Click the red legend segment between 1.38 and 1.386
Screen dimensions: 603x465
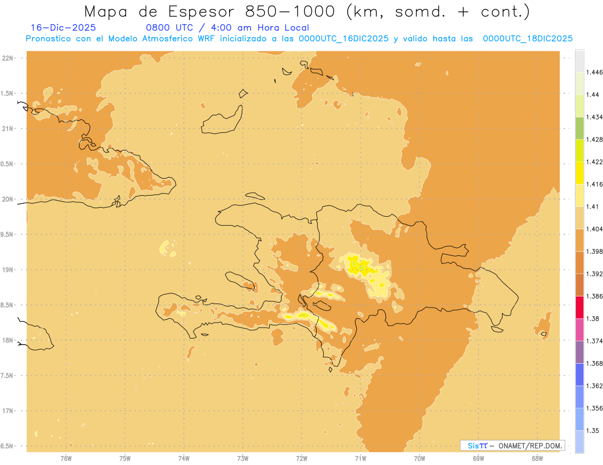point(579,307)
